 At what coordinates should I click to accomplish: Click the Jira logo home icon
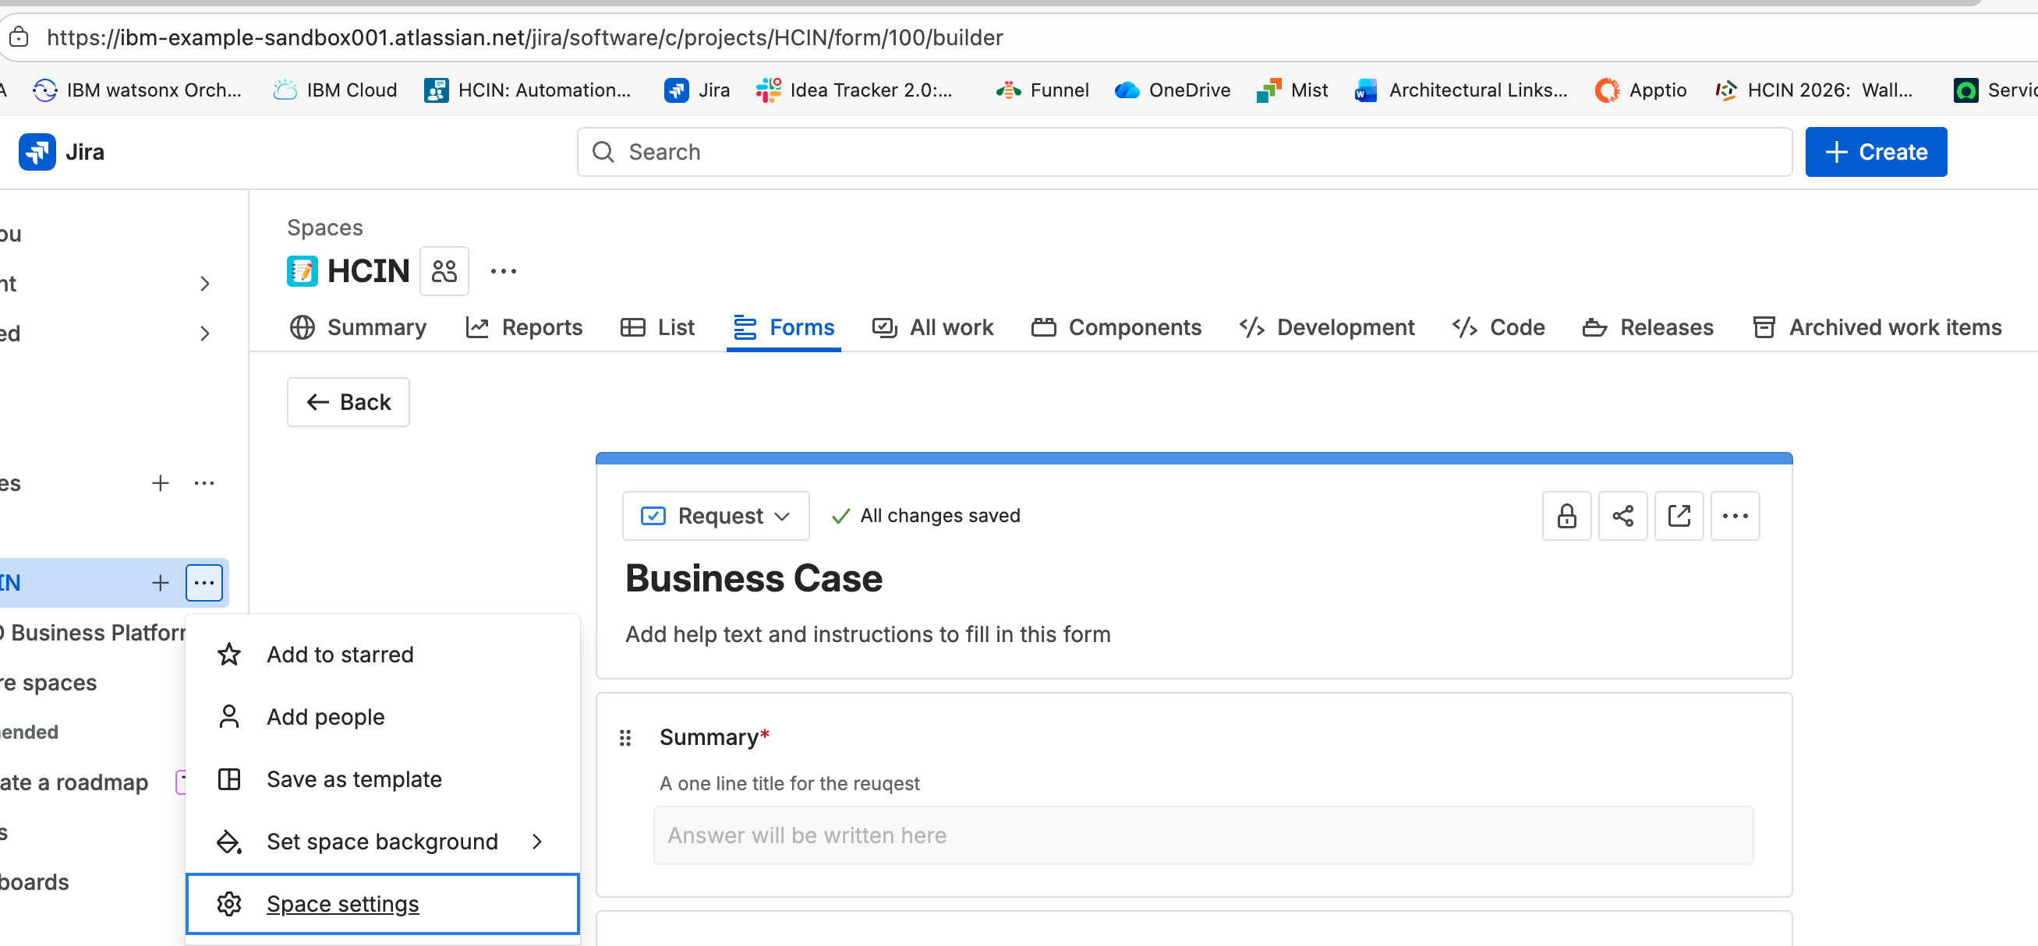pyautogui.click(x=37, y=152)
